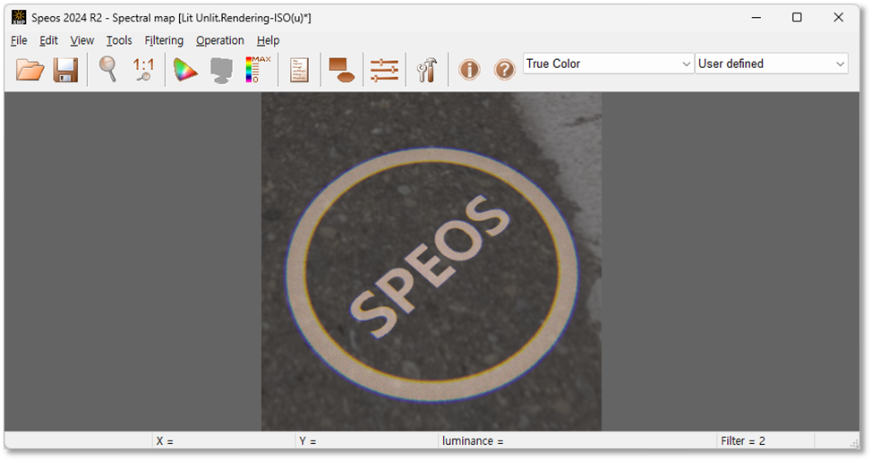Open the Filtering menu
Screen dimensions: 872x461
click(164, 40)
